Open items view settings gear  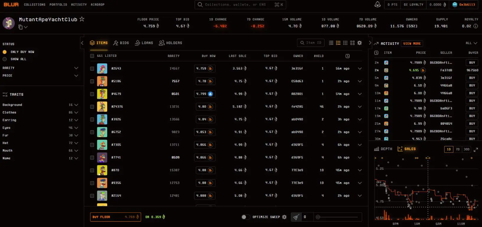coord(359,43)
